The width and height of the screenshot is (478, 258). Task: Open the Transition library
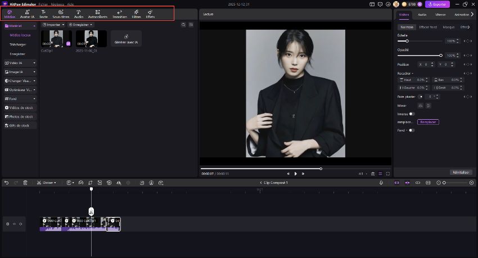(120, 14)
